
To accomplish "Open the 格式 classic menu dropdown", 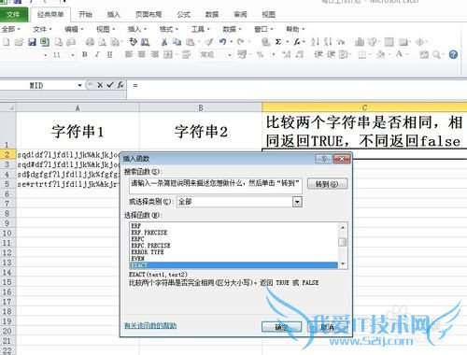I will (x=168, y=29).
